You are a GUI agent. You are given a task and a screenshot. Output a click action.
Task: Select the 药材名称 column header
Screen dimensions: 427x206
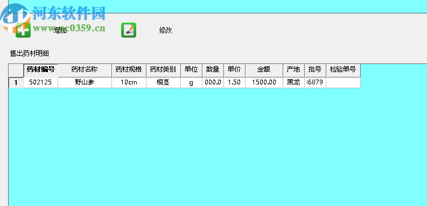[85, 70]
